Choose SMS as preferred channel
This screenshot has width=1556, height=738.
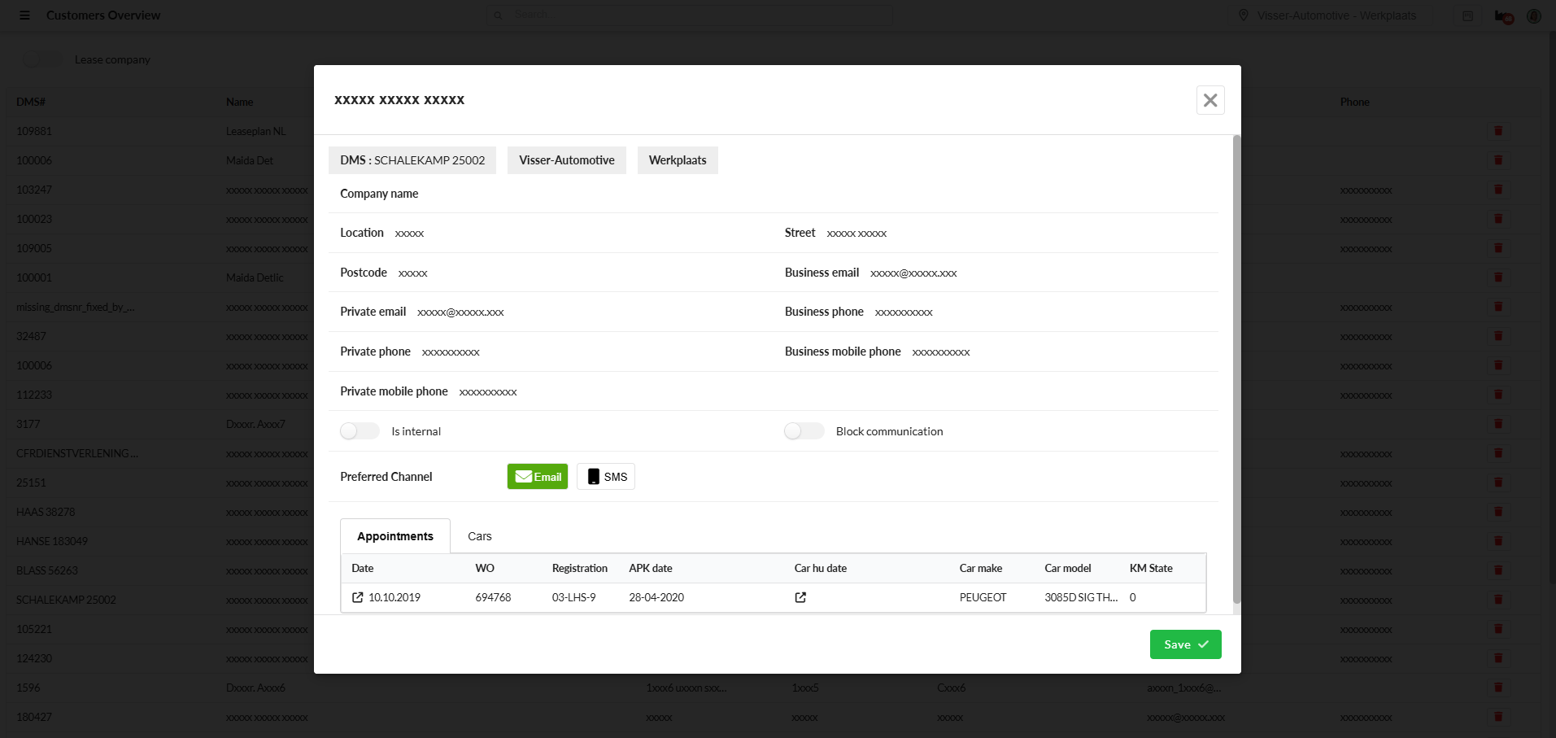[x=606, y=477]
